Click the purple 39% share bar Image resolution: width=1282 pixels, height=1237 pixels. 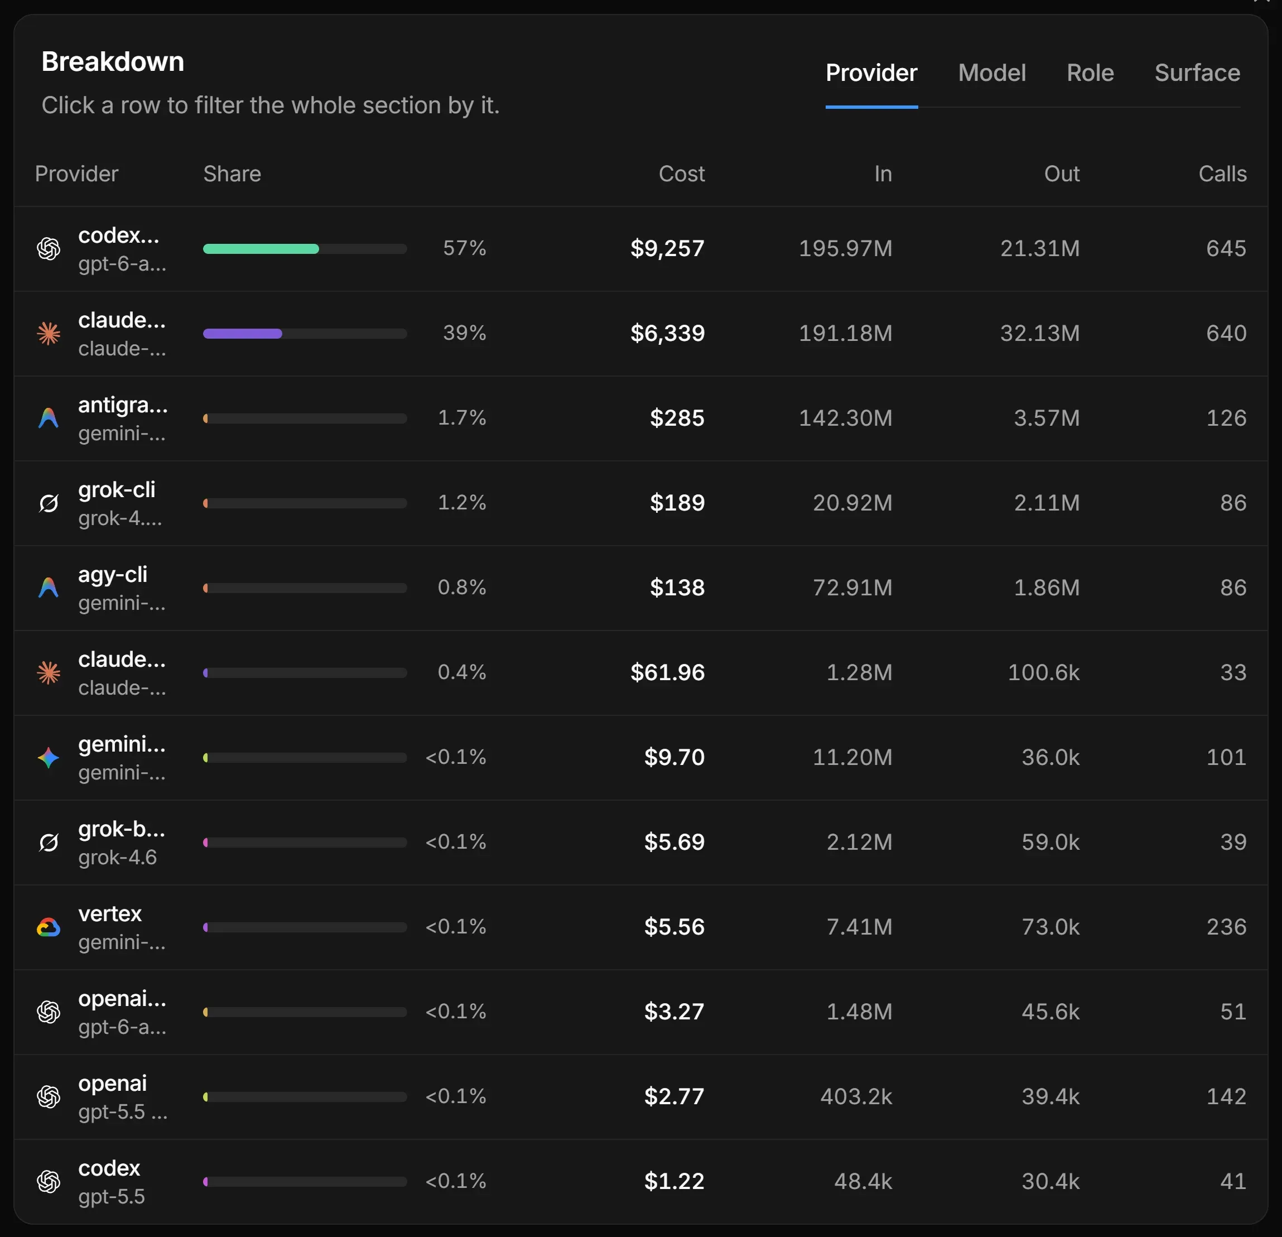click(x=243, y=334)
